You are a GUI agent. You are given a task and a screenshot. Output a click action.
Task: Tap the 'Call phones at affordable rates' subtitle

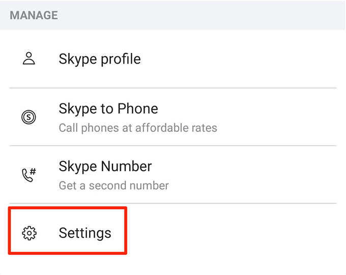click(138, 128)
